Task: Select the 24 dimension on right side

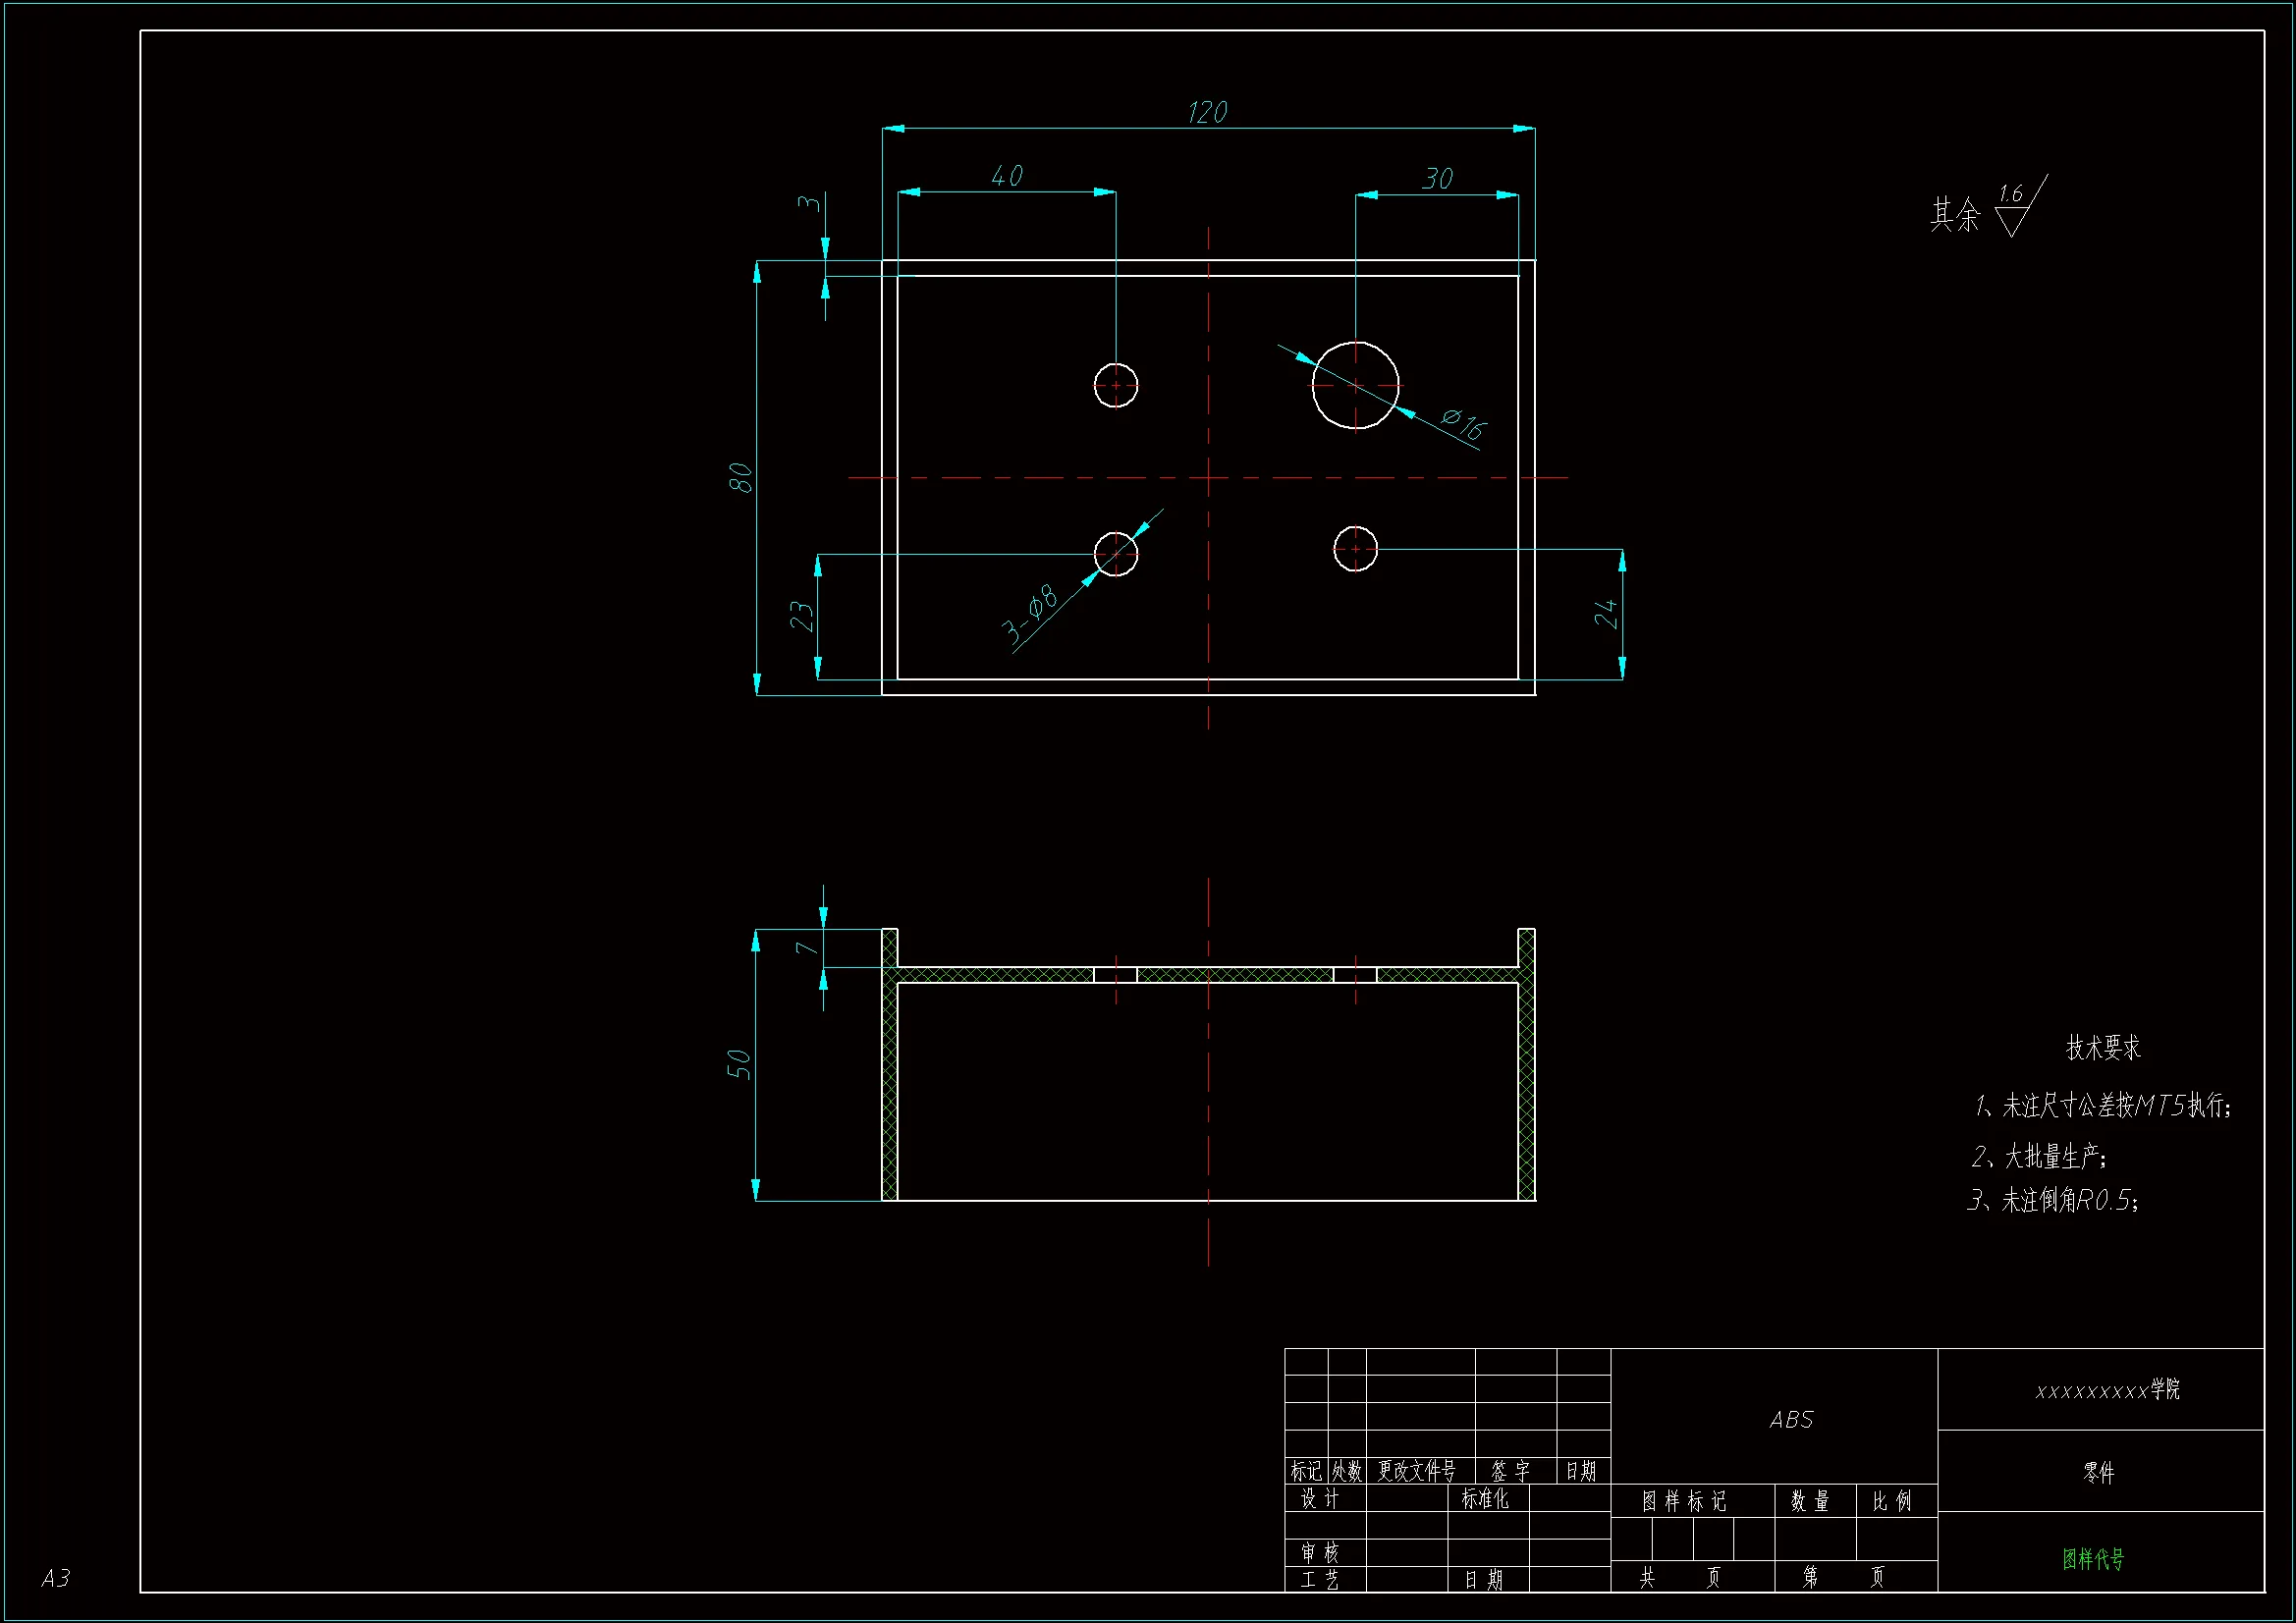Action: (1605, 613)
